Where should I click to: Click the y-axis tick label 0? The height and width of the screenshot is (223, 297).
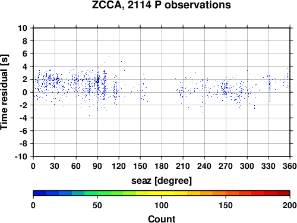point(25,92)
